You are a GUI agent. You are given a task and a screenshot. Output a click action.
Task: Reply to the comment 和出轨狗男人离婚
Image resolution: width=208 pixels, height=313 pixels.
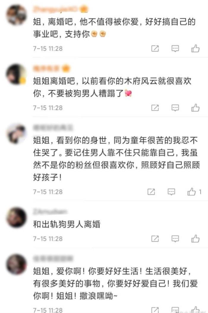tap(175, 239)
